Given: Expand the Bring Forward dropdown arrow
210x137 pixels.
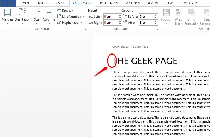Looking at the screenshot, I should [197, 24].
